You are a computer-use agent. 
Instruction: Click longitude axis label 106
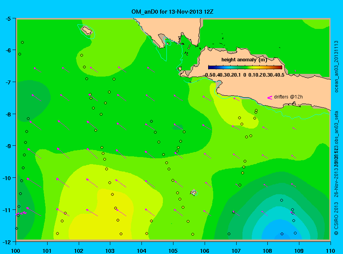pyautogui.click(x=205, y=251)
